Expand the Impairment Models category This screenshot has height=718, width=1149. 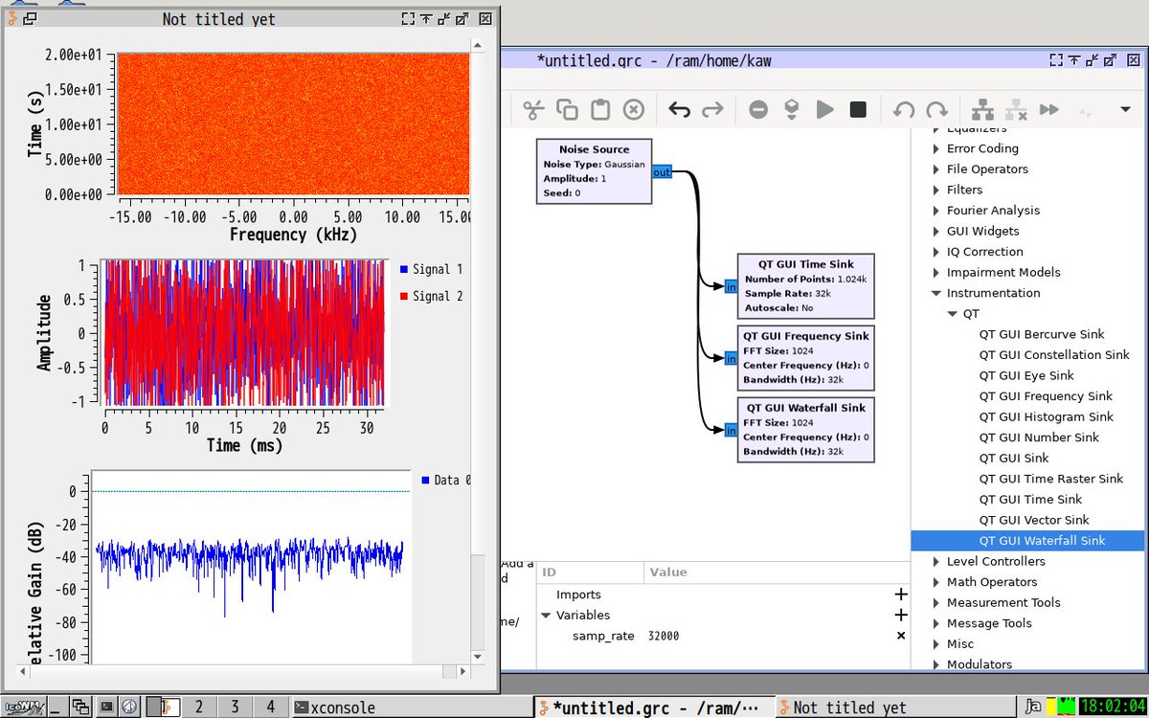tap(936, 273)
